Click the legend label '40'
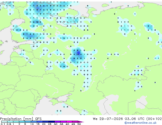The image size is (162, 125). pos(67,124)
